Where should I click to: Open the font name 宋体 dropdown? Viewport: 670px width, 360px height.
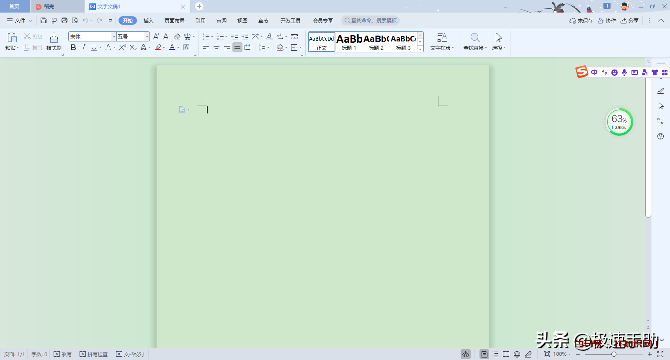click(x=114, y=37)
